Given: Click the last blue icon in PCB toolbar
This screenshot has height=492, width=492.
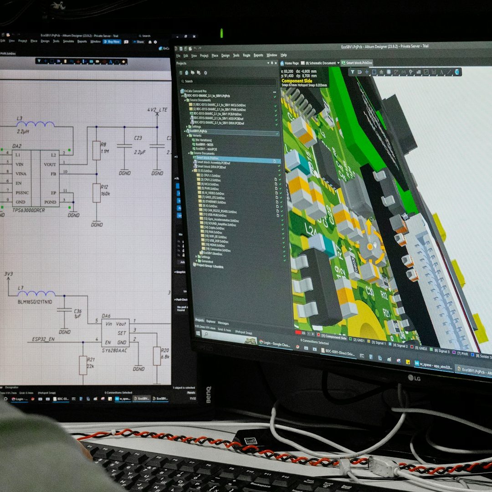Looking at the screenshot, I should coord(457,72).
